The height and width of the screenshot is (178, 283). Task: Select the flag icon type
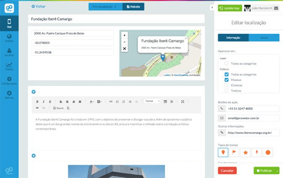[x=234, y=153]
